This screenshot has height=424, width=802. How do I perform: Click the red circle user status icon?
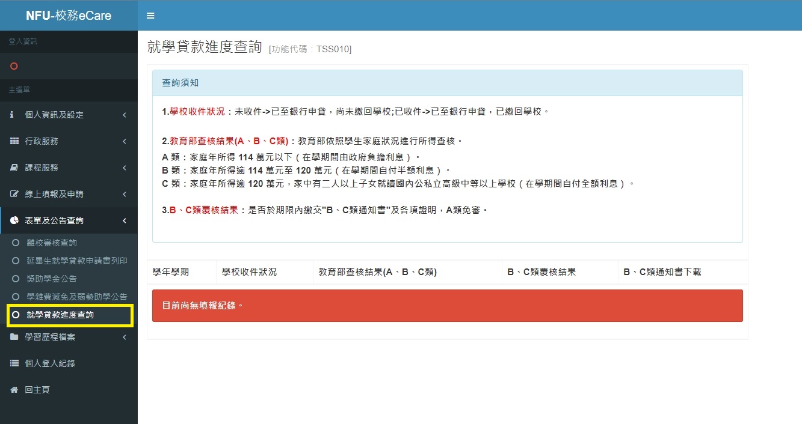(14, 66)
